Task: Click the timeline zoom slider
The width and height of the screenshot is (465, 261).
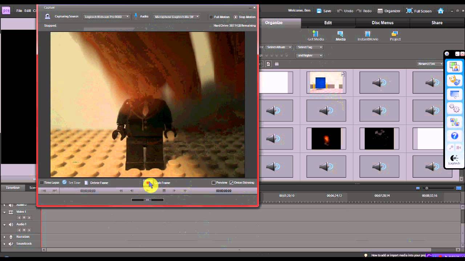Action: click(427, 188)
